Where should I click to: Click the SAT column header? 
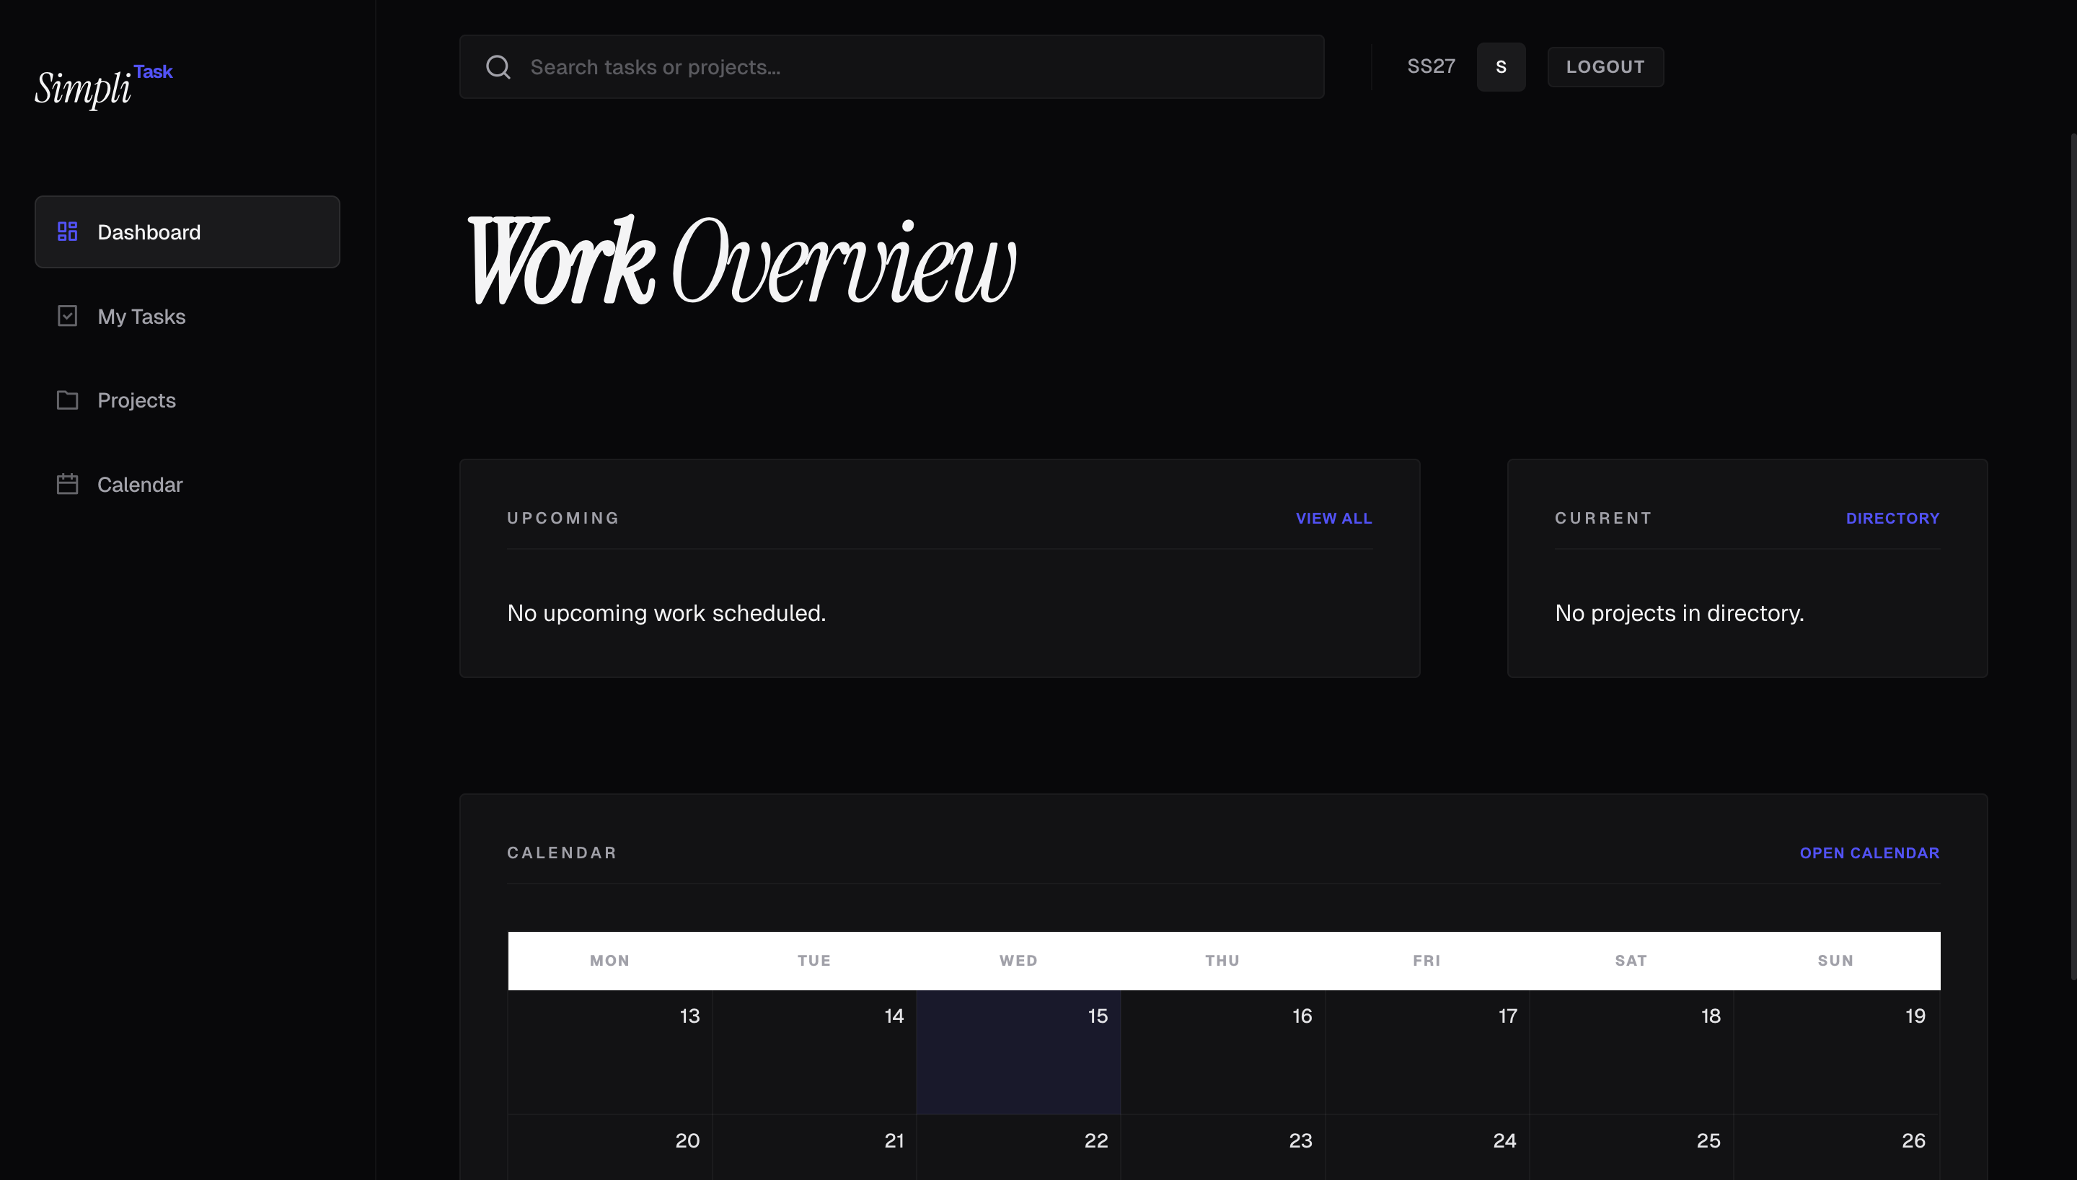(1631, 961)
